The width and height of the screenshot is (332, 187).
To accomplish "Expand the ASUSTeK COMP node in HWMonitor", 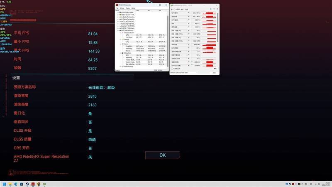I will 118,12.
